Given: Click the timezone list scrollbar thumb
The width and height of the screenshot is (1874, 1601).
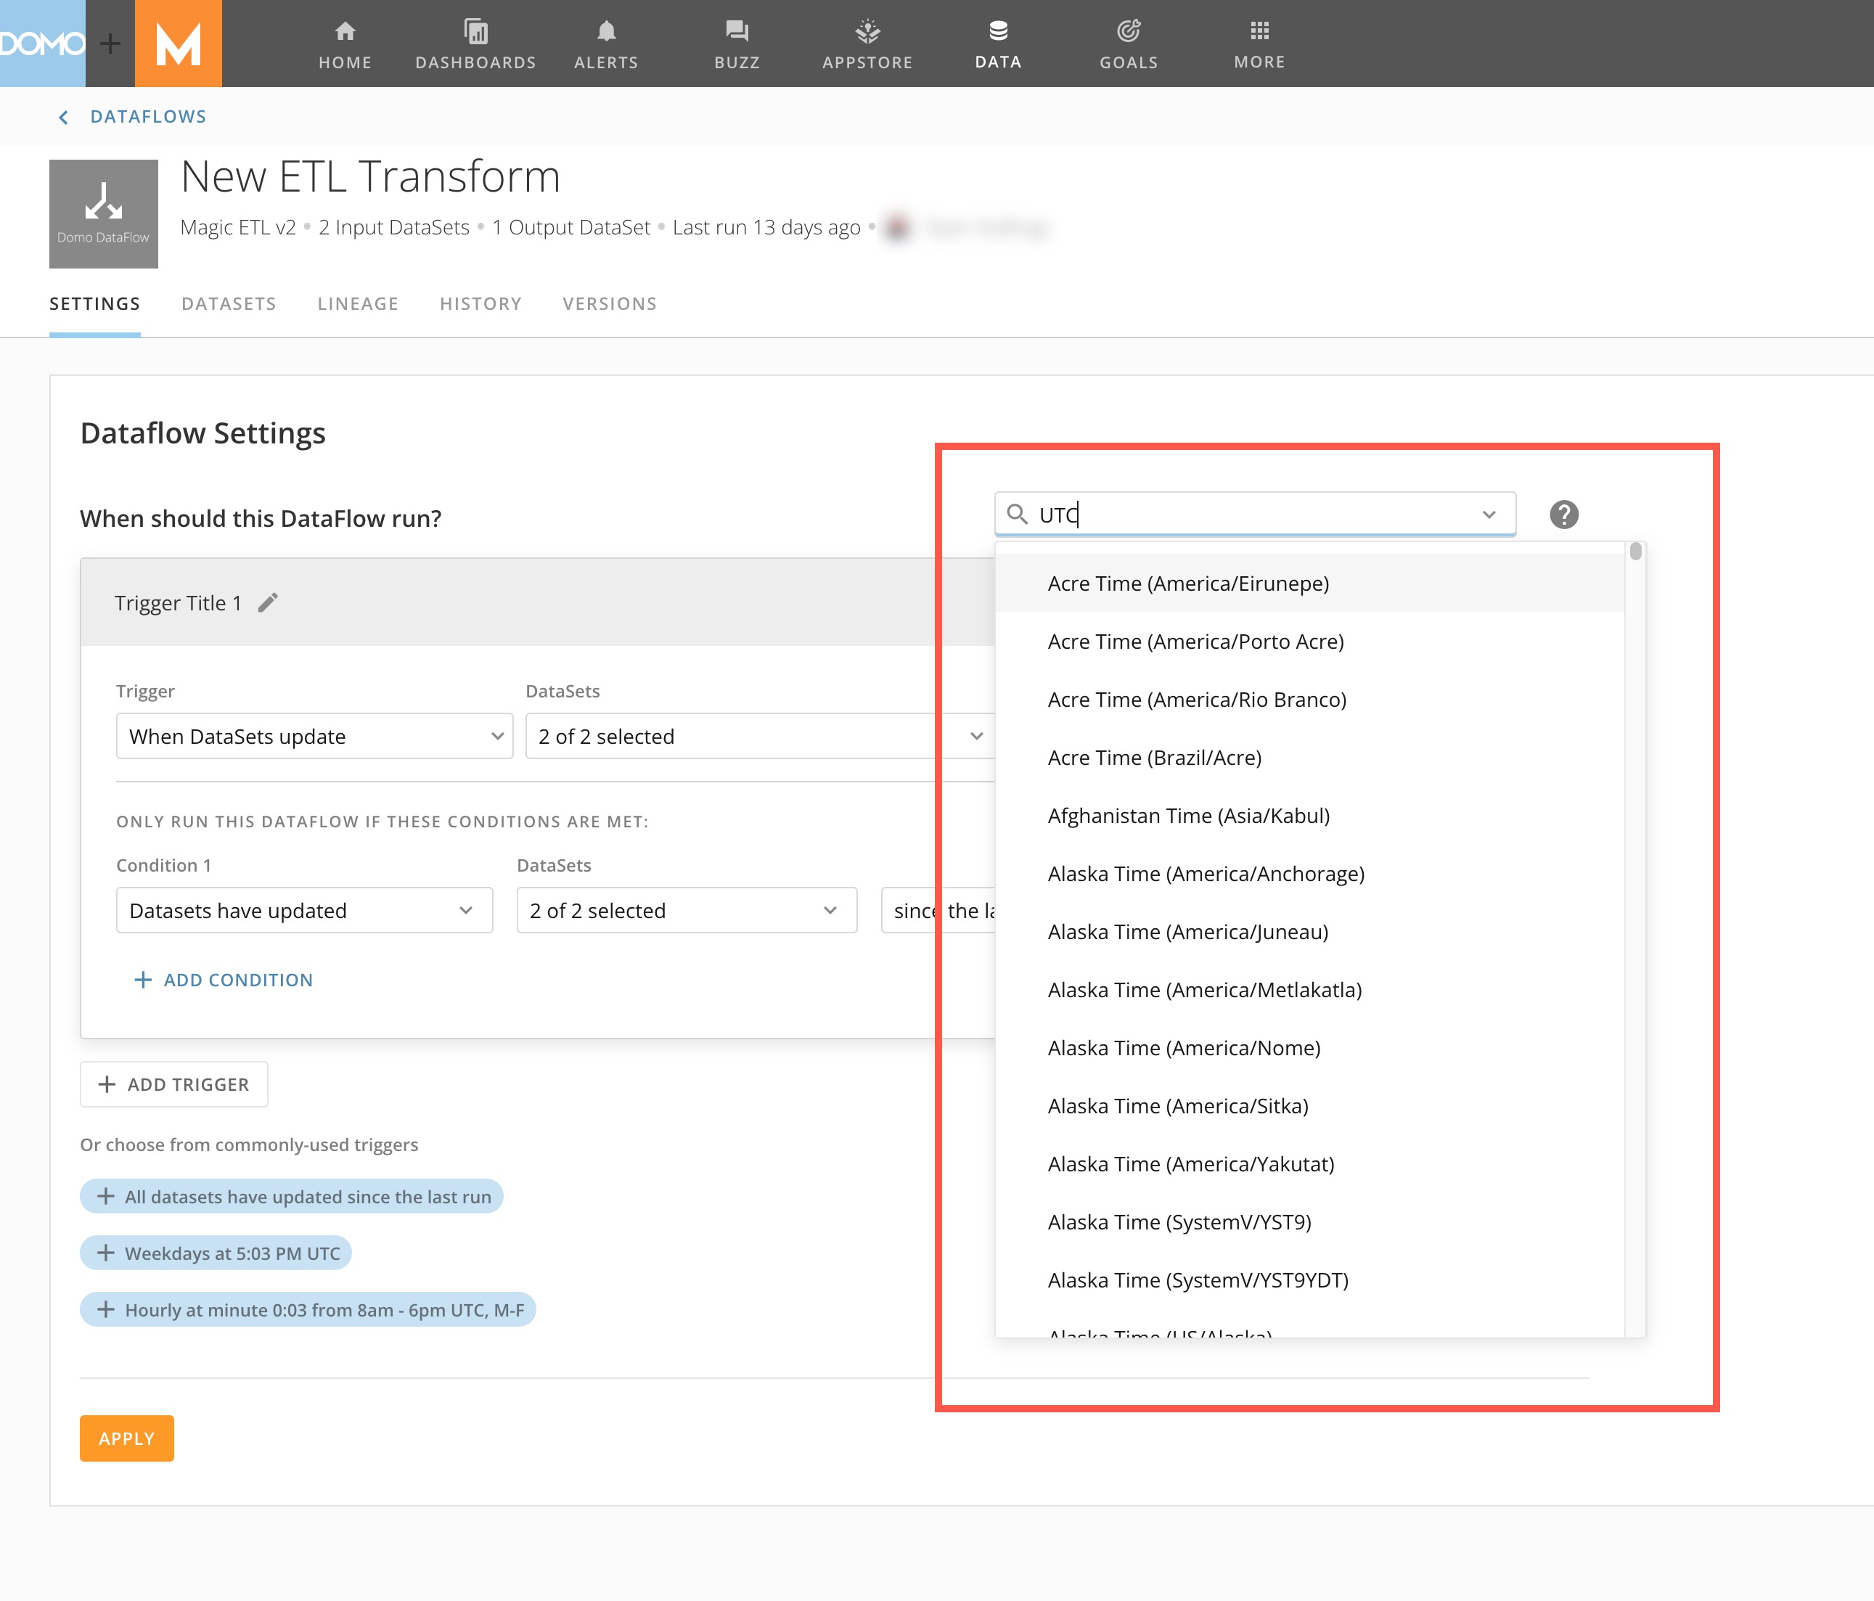Looking at the screenshot, I should (x=1635, y=552).
